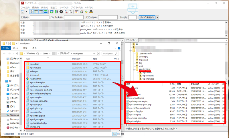Viewport: 229px width, 138px height.
Task: Click the disconnect from server icon
Action: tap(66, 12)
